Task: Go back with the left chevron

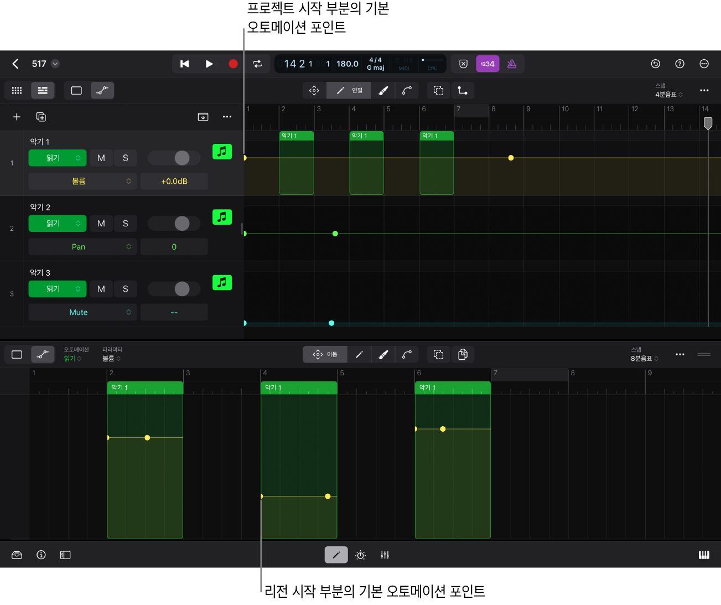Action: 15,64
